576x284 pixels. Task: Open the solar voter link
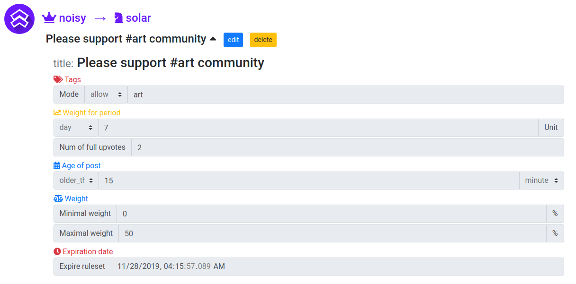(138, 18)
